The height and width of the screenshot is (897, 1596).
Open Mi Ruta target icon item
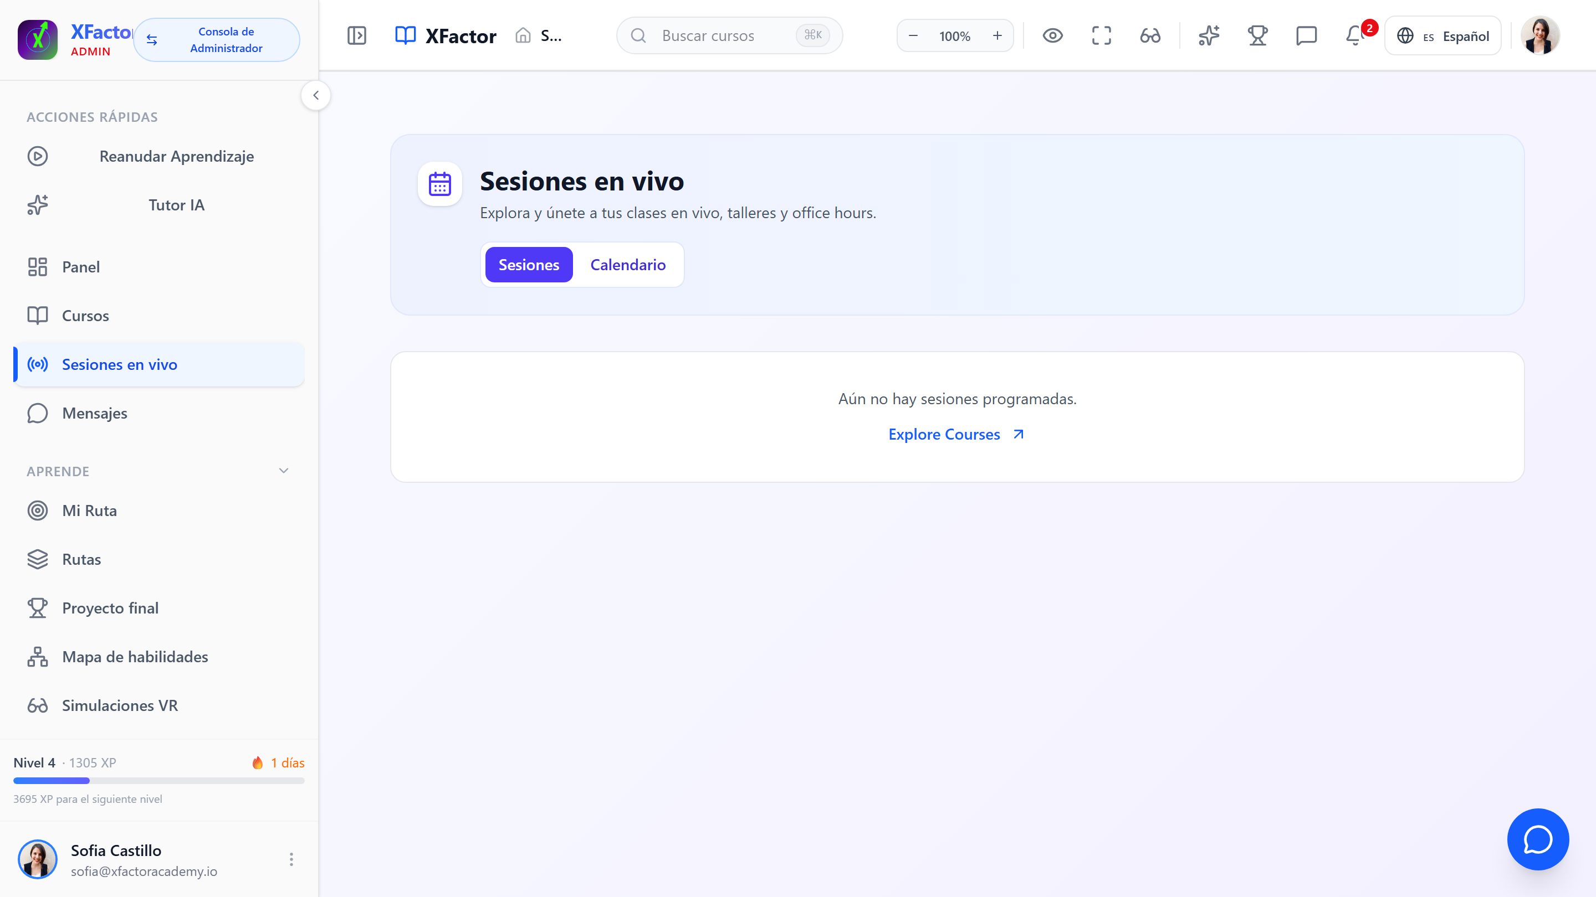[x=158, y=511]
